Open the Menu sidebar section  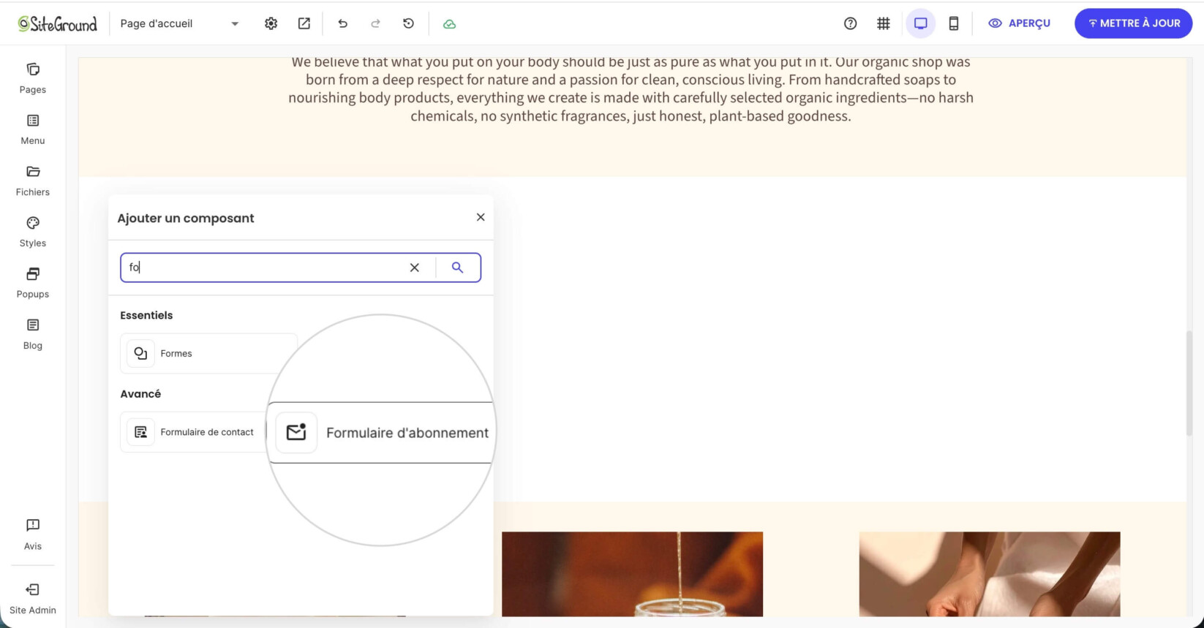point(32,129)
